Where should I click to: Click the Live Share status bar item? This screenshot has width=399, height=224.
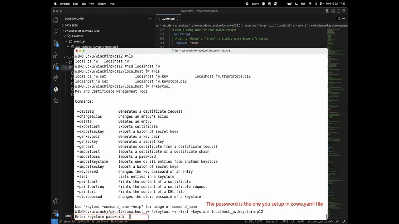(100, 222)
